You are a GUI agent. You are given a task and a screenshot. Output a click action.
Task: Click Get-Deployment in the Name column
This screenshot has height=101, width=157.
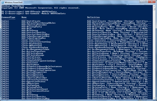click(x=30, y=65)
